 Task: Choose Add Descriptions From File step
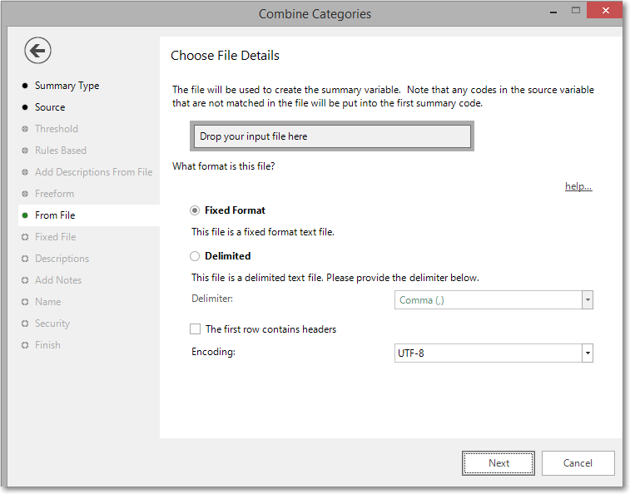(x=93, y=172)
